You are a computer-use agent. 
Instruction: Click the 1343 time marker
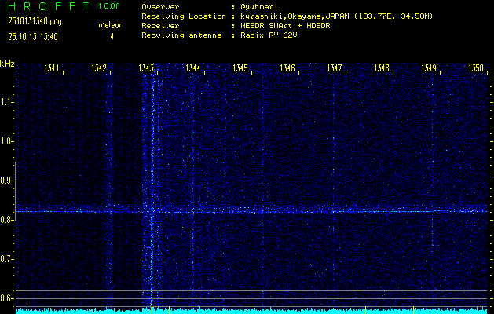pos(146,68)
